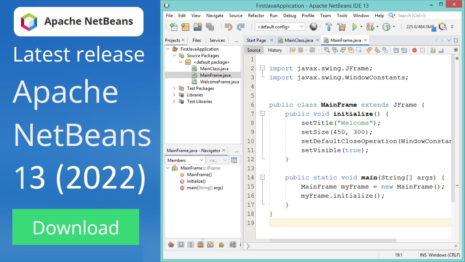This screenshot has width=465, height=262.
Task: Click memory usage bar 225.0/484.0MB
Action: (x=420, y=27)
